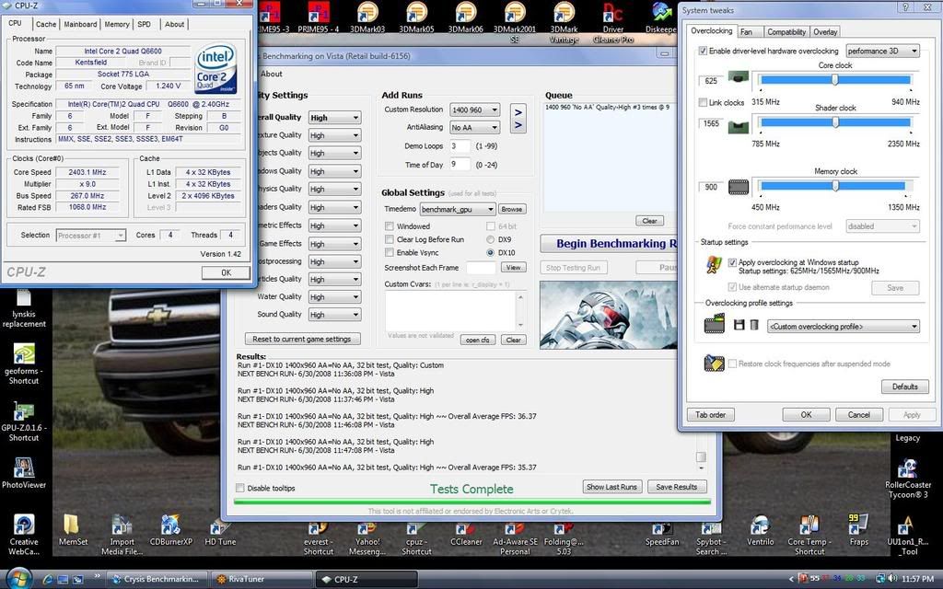Open the AntiAliasing No AA dropdown
This screenshot has width=943, height=589.
474,127
